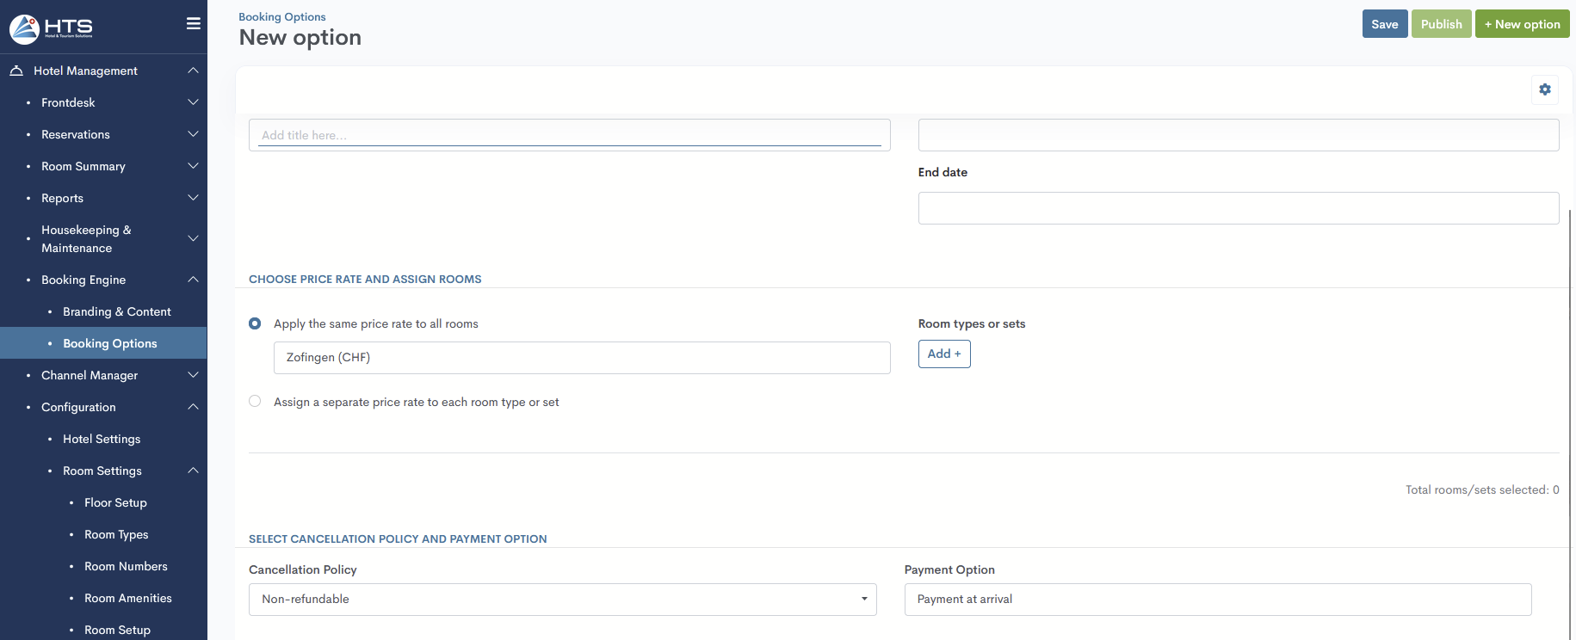
Task: Open the gear settings icon
Action: pyautogui.click(x=1545, y=89)
